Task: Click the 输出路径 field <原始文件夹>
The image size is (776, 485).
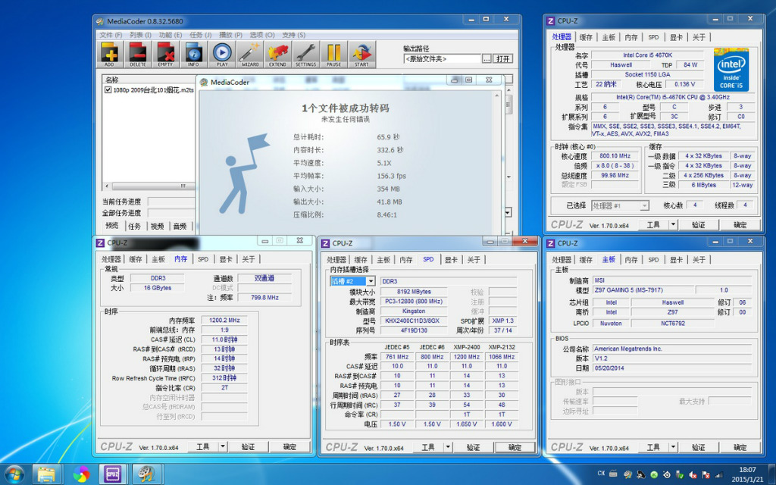Action: (442, 59)
